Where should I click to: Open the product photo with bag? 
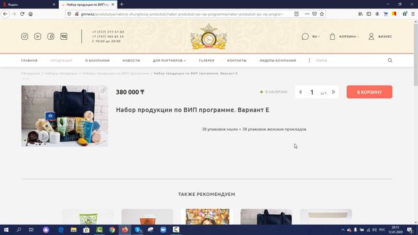pos(65,116)
